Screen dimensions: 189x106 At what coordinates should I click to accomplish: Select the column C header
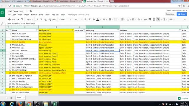click(56, 27)
